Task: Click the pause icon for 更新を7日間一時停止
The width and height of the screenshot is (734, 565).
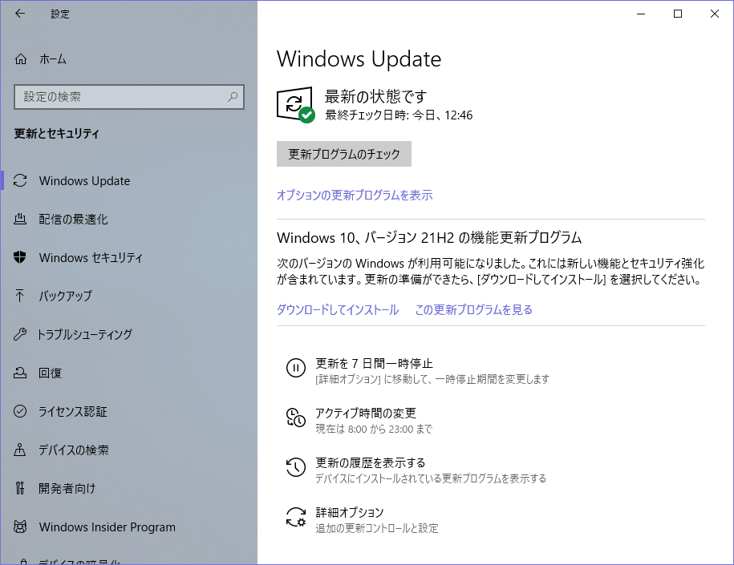Action: 296,368
